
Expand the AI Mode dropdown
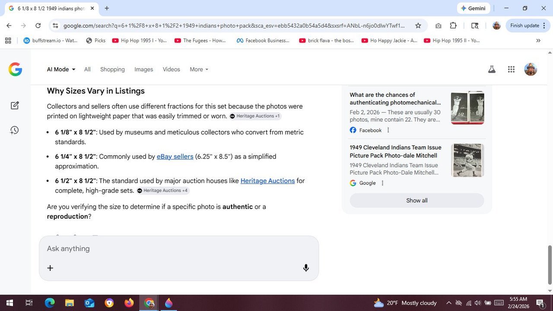point(61,69)
